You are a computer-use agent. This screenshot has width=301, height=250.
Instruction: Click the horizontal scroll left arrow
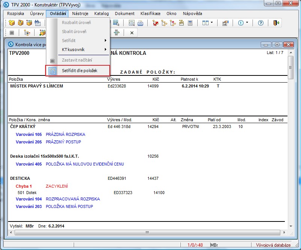[x=11, y=233]
